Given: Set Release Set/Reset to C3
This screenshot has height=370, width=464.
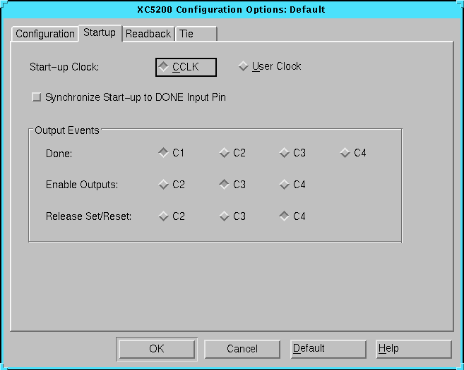Looking at the screenshot, I should tap(232, 216).
